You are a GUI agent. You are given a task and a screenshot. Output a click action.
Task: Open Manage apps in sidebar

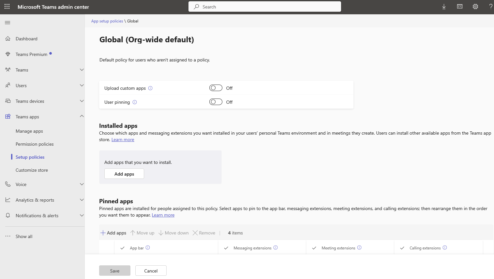(29, 131)
